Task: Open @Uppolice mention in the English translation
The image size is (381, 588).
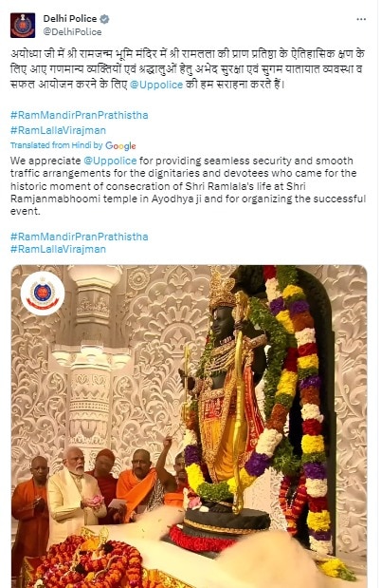Action: pyautogui.click(x=110, y=161)
